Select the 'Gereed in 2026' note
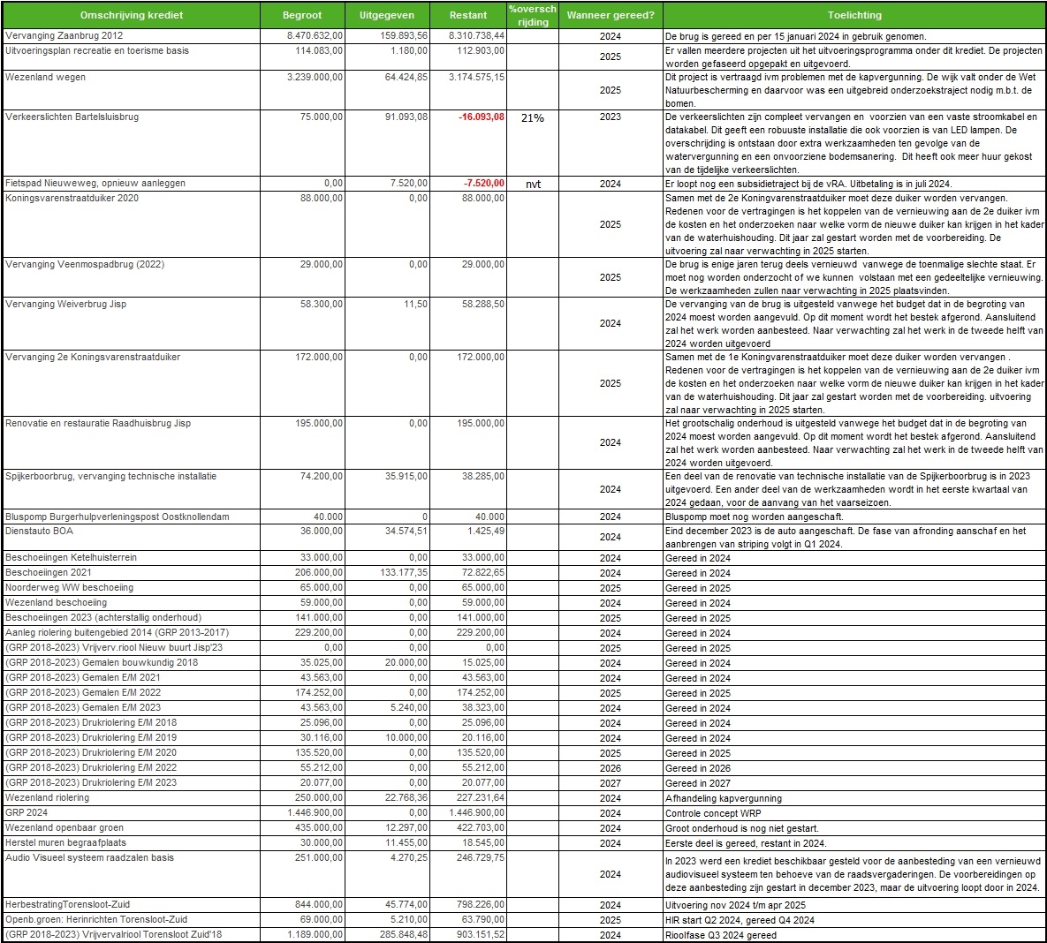Screen dimensions: 1047x943 (x=698, y=769)
